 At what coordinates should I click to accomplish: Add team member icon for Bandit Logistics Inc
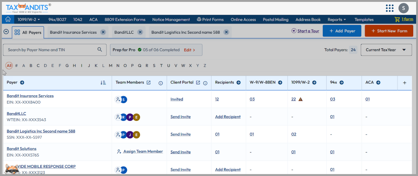(x=118, y=135)
